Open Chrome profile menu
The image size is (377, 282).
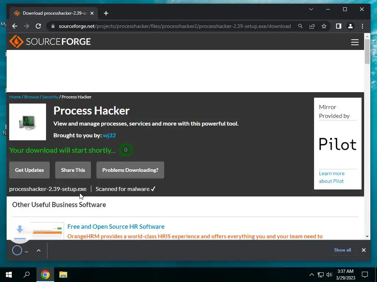[x=350, y=26]
